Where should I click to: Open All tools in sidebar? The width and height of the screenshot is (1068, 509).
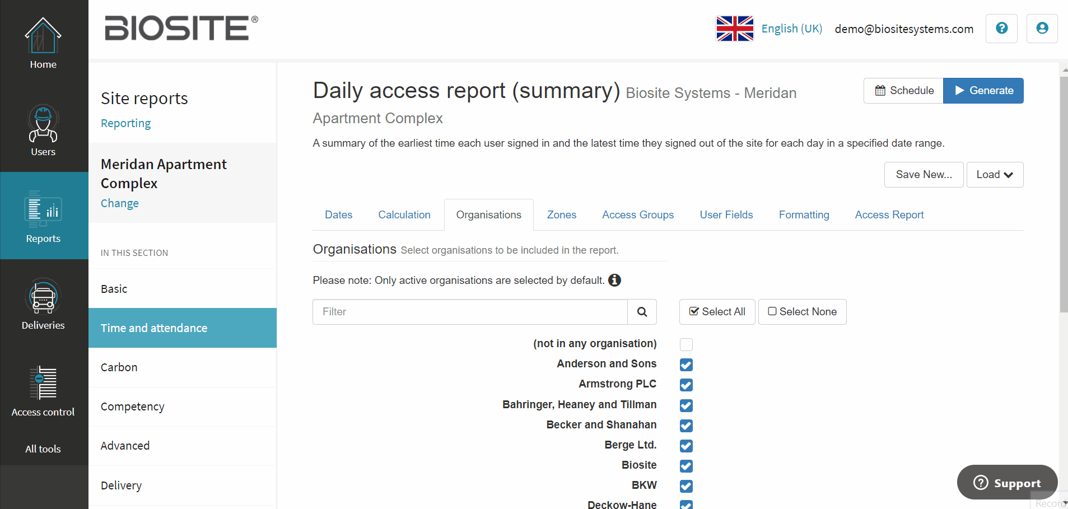point(43,449)
